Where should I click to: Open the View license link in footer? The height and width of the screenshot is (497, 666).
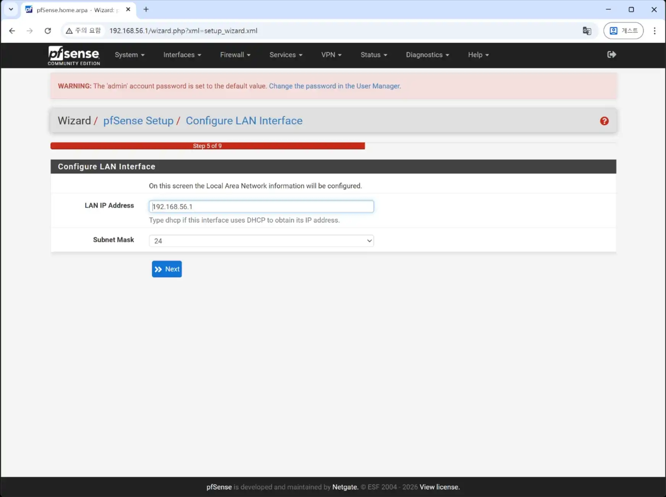(x=440, y=487)
